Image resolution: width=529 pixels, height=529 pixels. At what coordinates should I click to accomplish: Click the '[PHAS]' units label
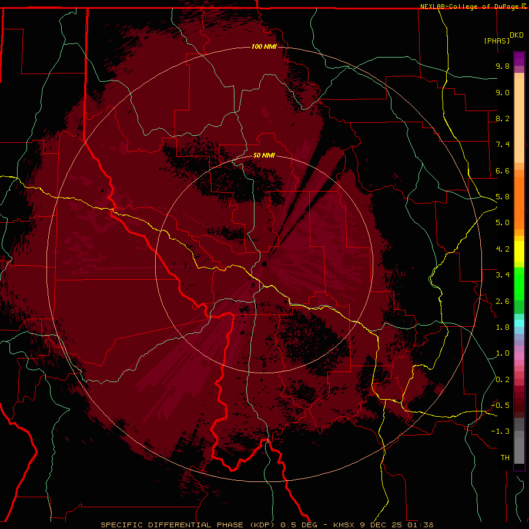(x=497, y=41)
